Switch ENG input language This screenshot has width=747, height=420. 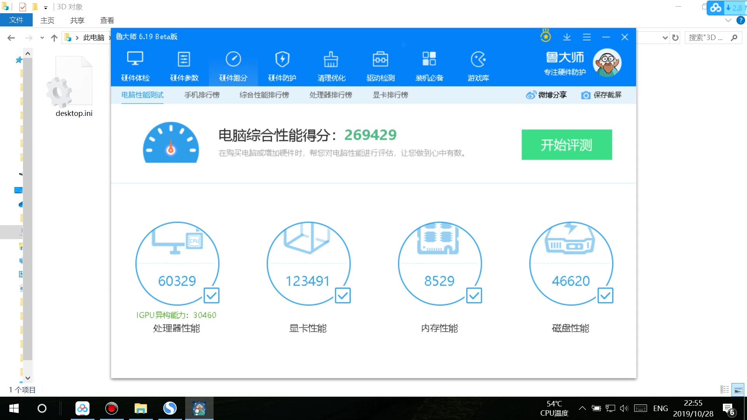pyautogui.click(x=660, y=408)
